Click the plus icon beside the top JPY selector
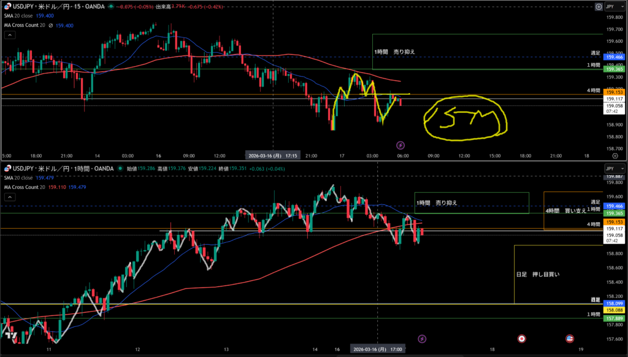 click(x=599, y=6)
